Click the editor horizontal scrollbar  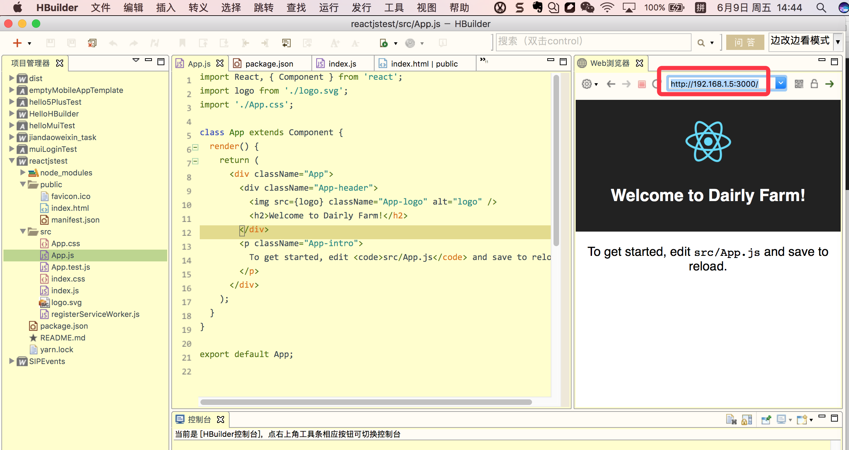[x=366, y=402]
